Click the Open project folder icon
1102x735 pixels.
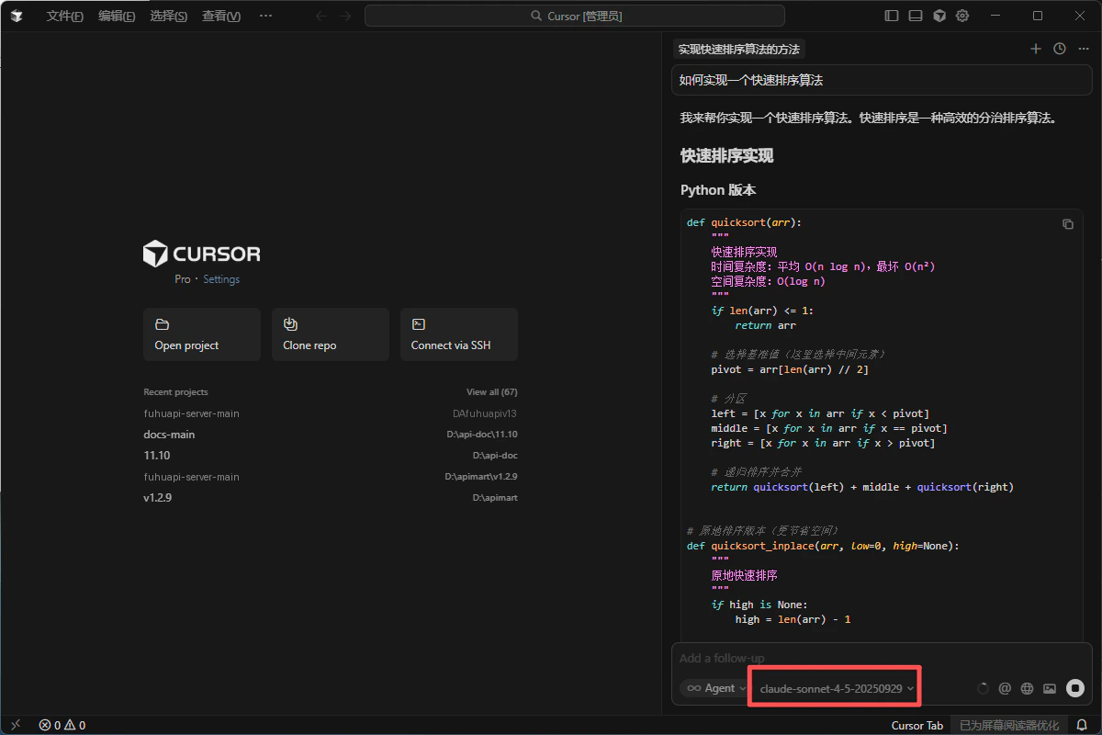click(162, 324)
